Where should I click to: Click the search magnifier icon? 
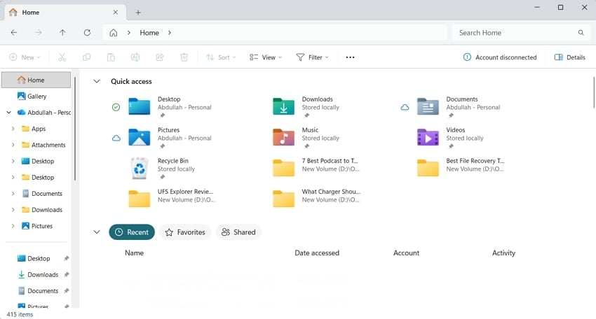581,33
